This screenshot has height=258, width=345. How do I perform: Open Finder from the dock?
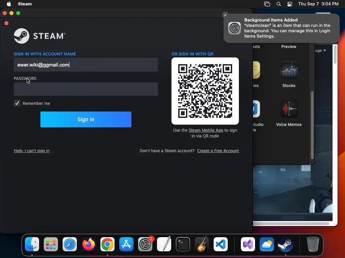(32, 244)
